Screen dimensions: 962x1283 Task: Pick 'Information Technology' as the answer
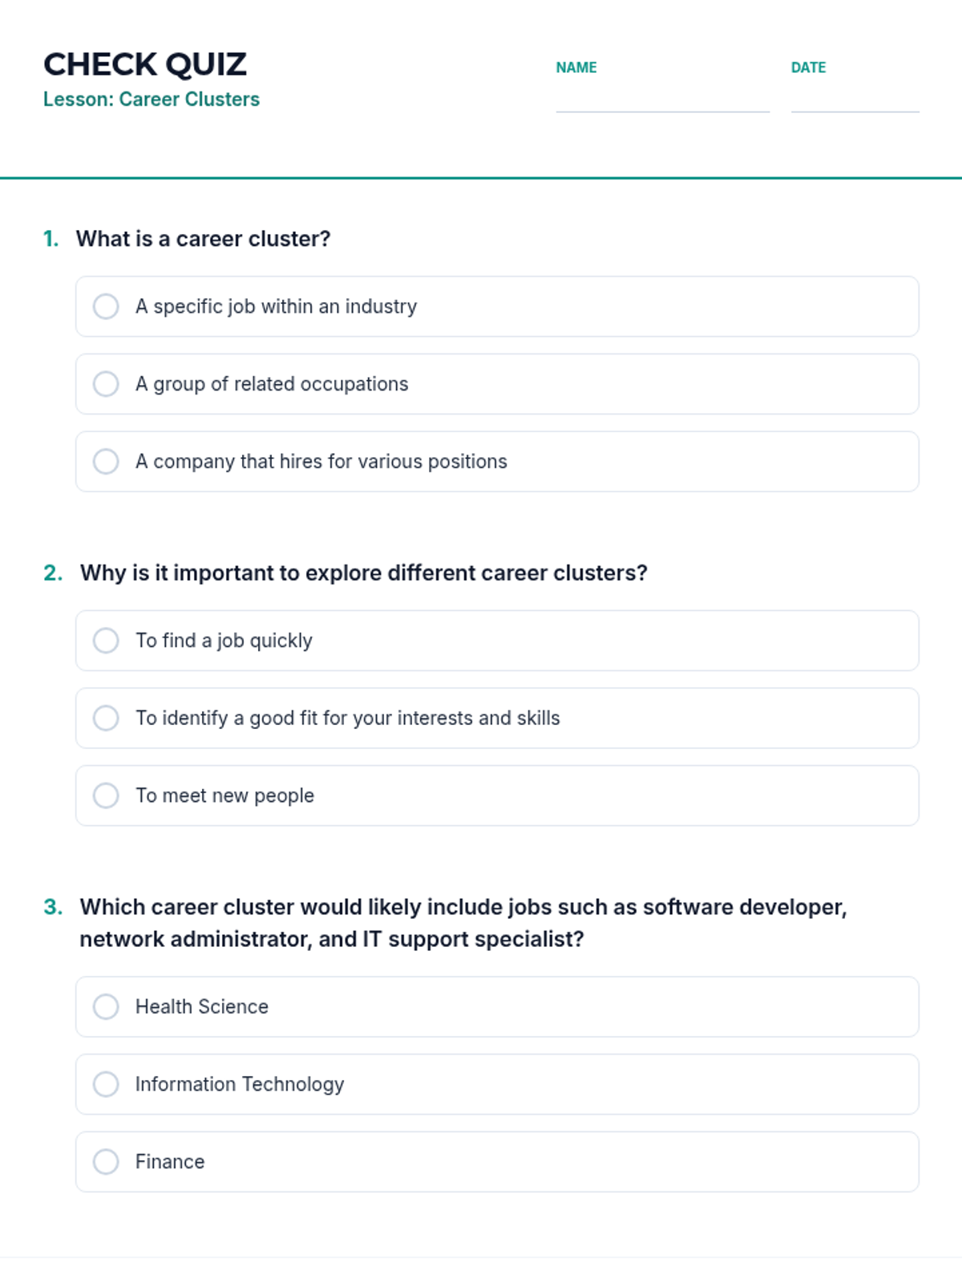pos(106,1084)
